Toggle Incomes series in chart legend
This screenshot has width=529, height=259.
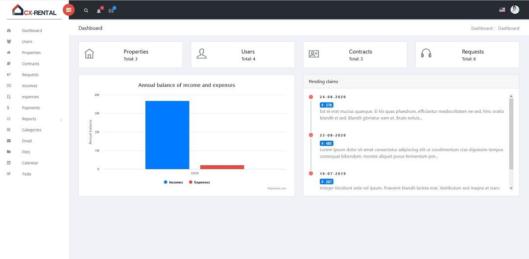pyautogui.click(x=173, y=182)
